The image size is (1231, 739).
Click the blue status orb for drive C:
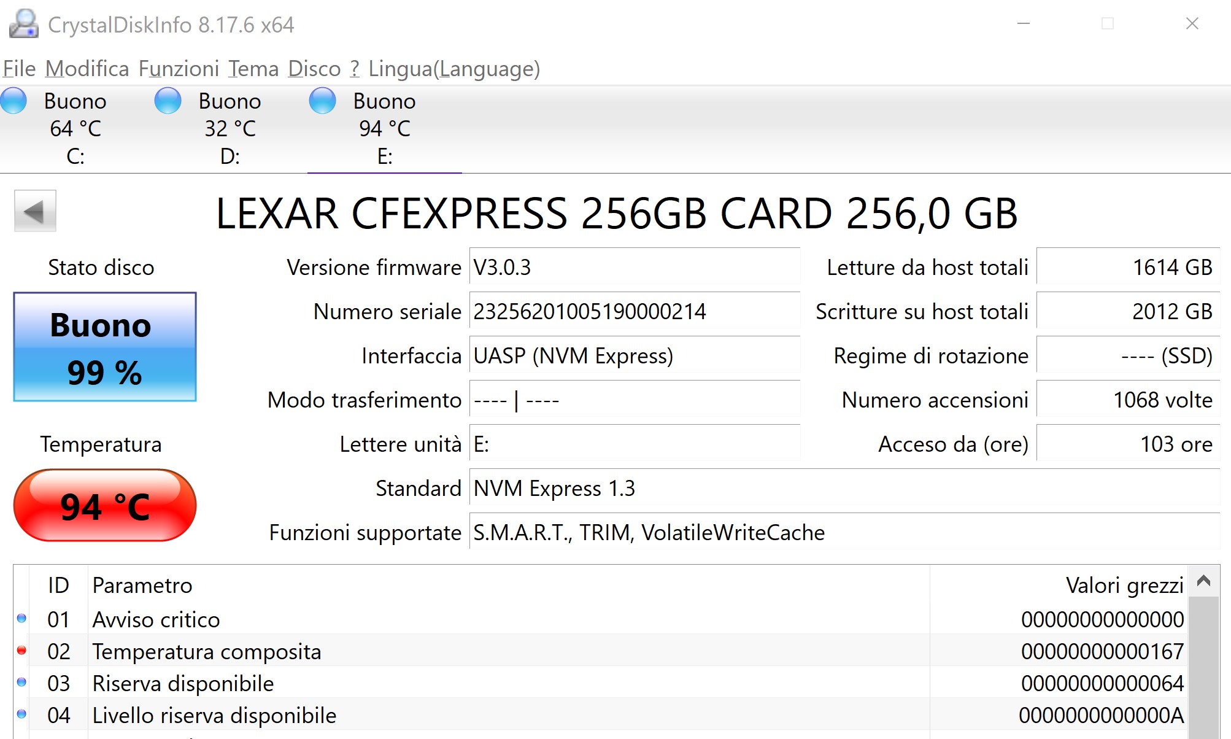[x=14, y=101]
